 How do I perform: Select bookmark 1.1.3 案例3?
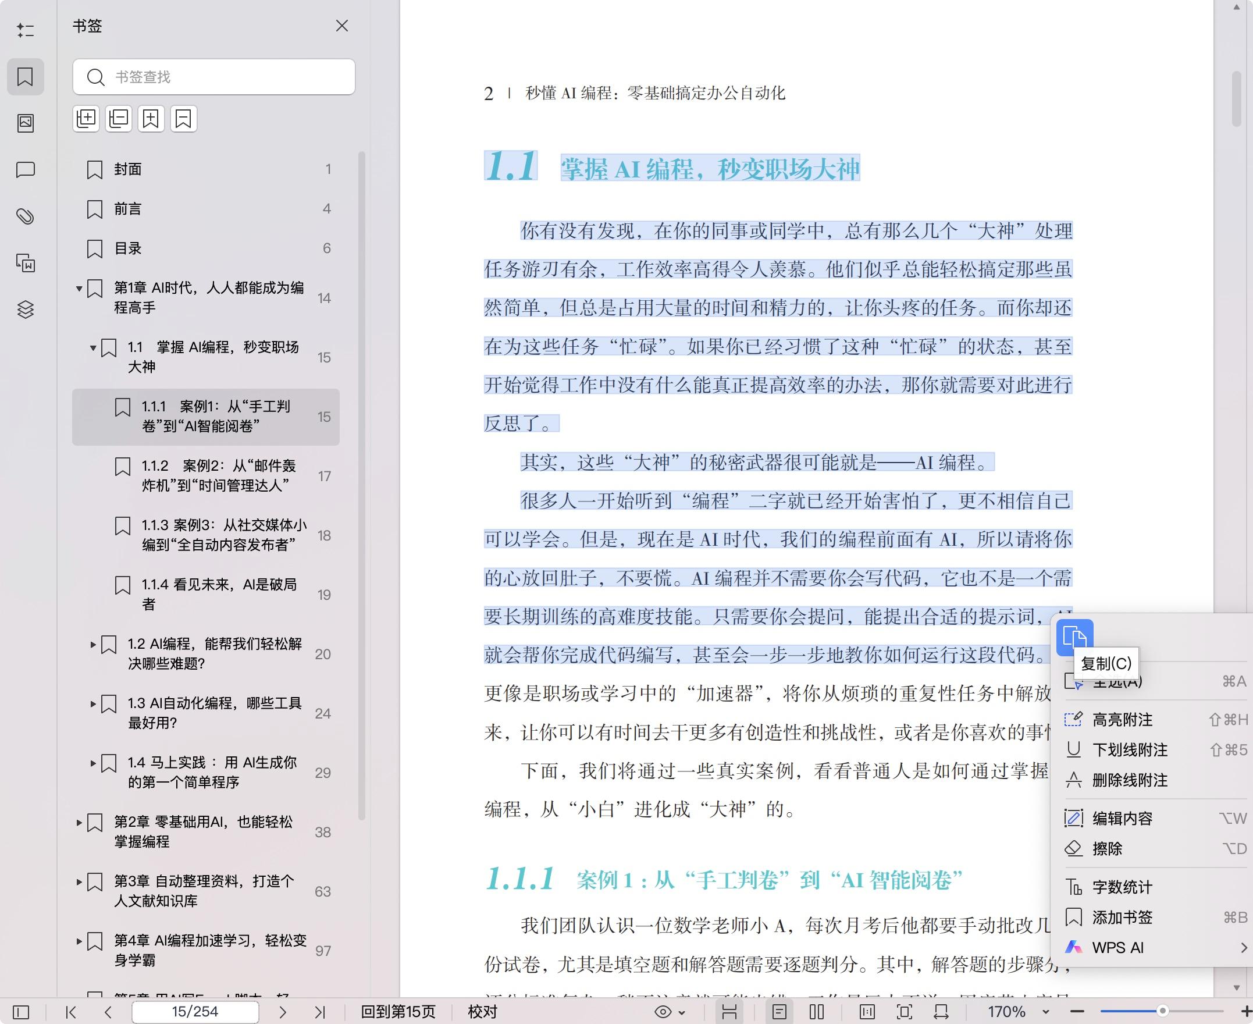(x=206, y=536)
